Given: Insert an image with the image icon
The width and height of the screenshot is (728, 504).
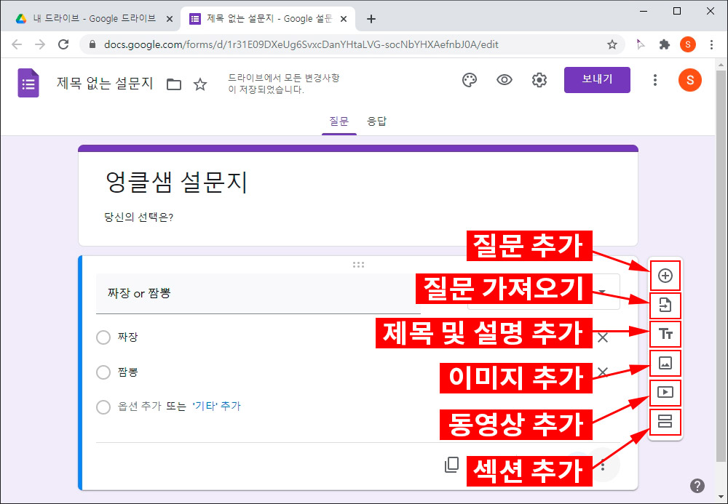Looking at the screenshot, I should coord(665,363).
